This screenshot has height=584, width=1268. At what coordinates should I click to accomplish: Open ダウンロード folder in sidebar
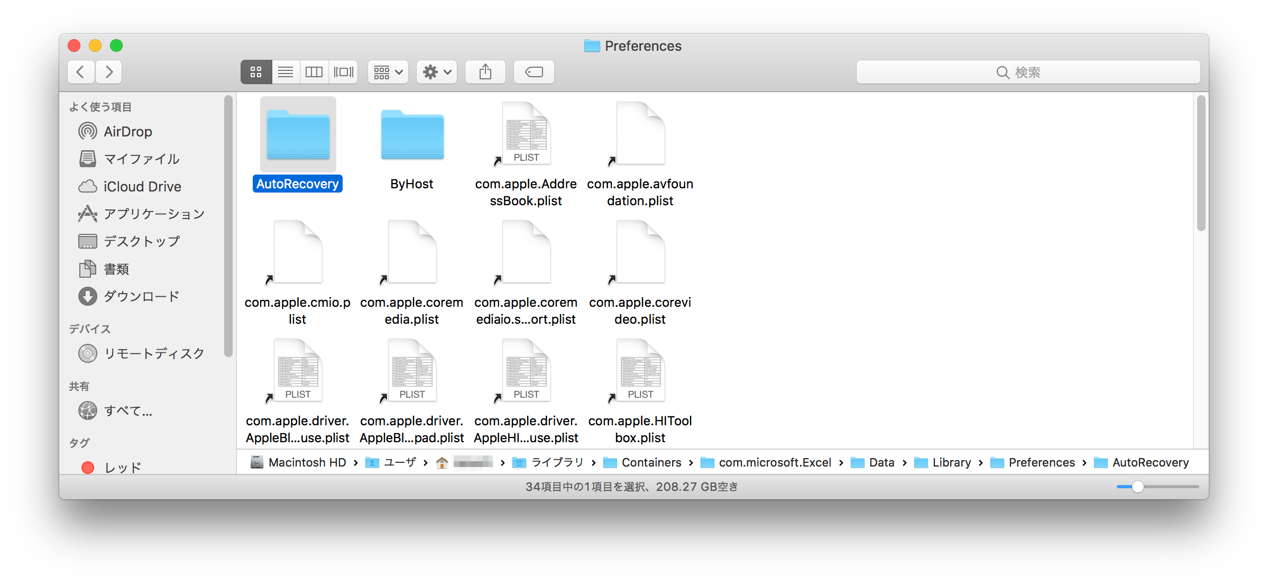(141, 296)
